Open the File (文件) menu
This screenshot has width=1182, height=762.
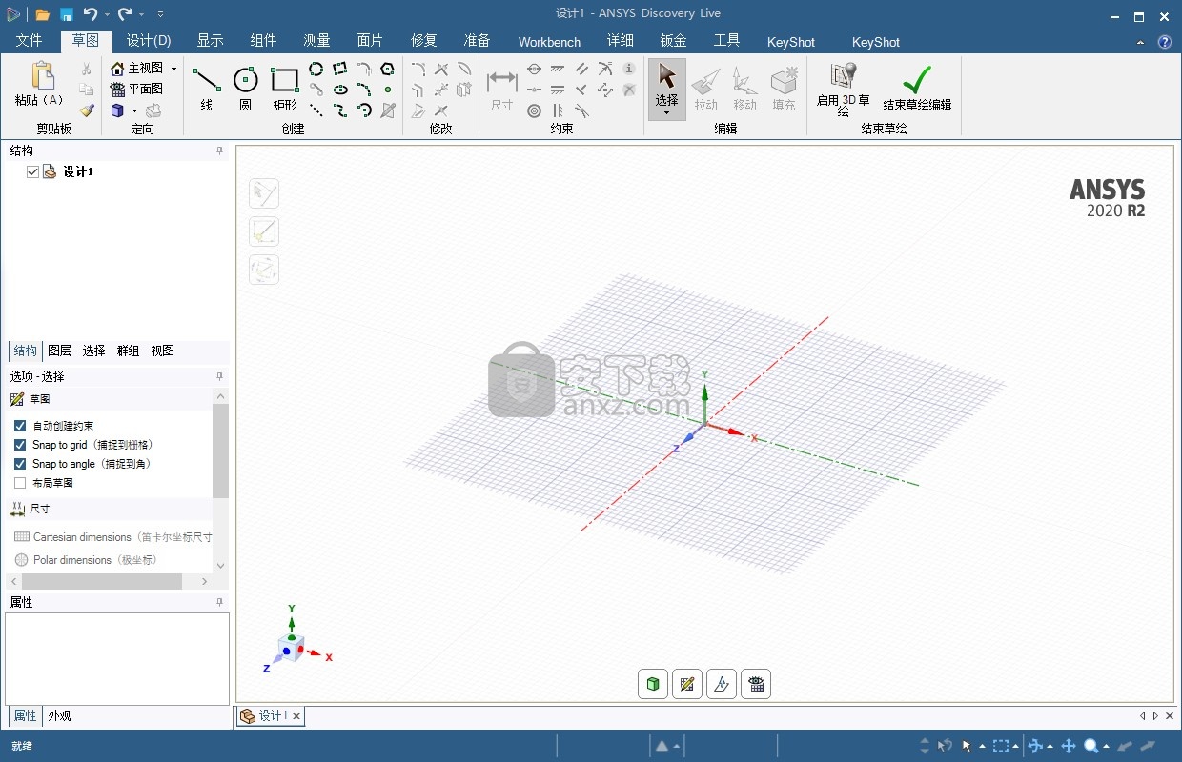30,41
